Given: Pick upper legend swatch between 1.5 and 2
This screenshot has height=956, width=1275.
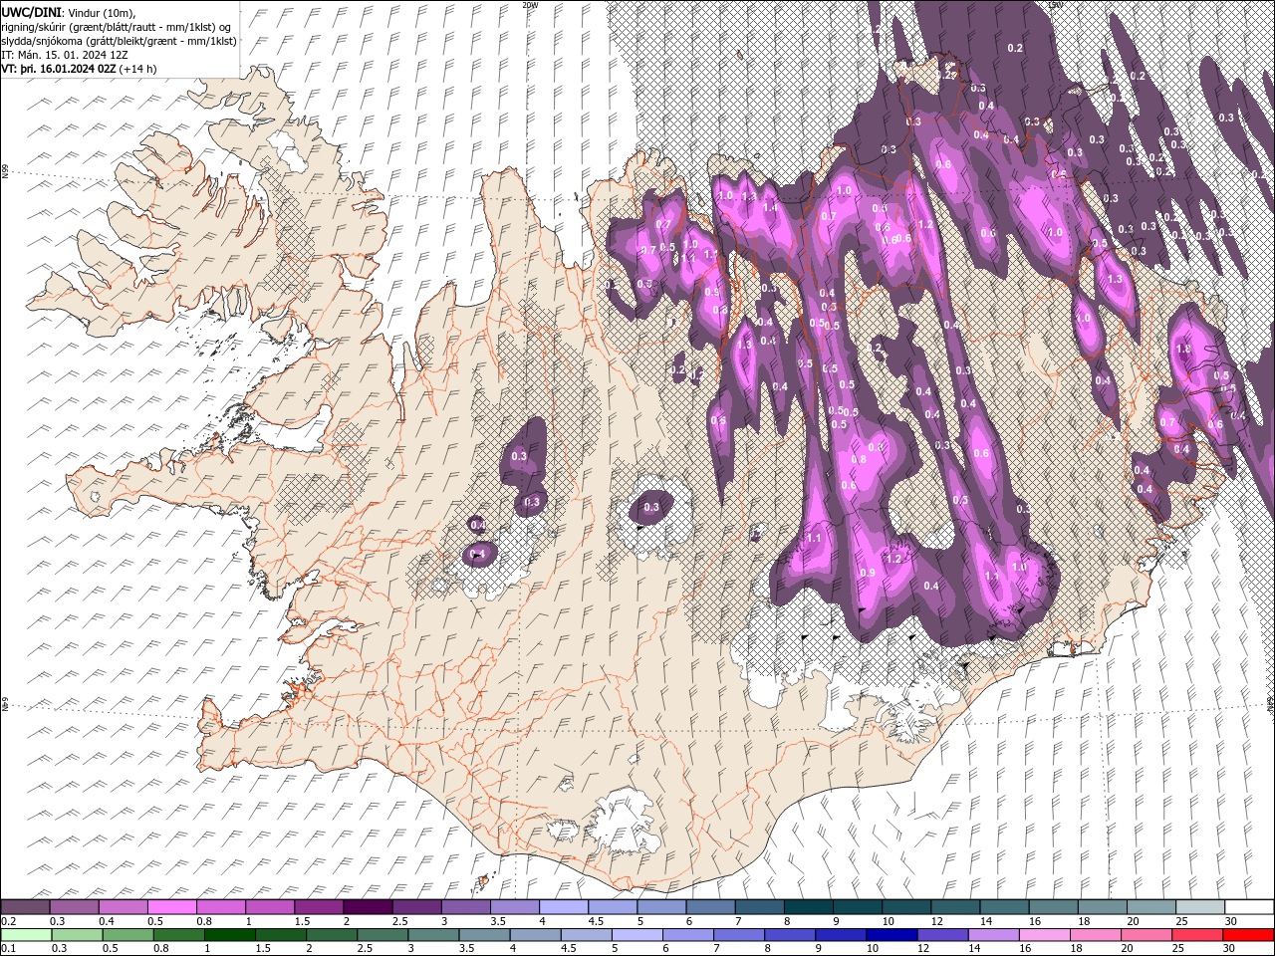Looking at the screenshot, I should pyautogui.click(x=319, y=906).
